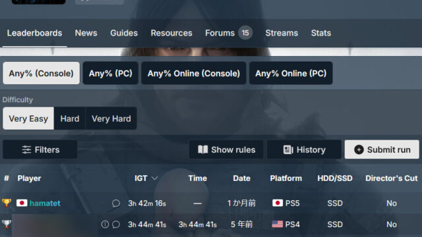This screenshot has width=422, height=237.
Task: Click the 3h 42m 16s IGT time
Action: 147,203
